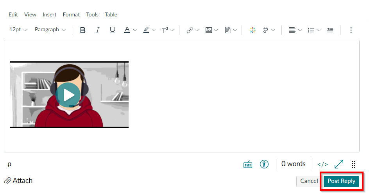Insert a link using chain icon

pos(190,30)
